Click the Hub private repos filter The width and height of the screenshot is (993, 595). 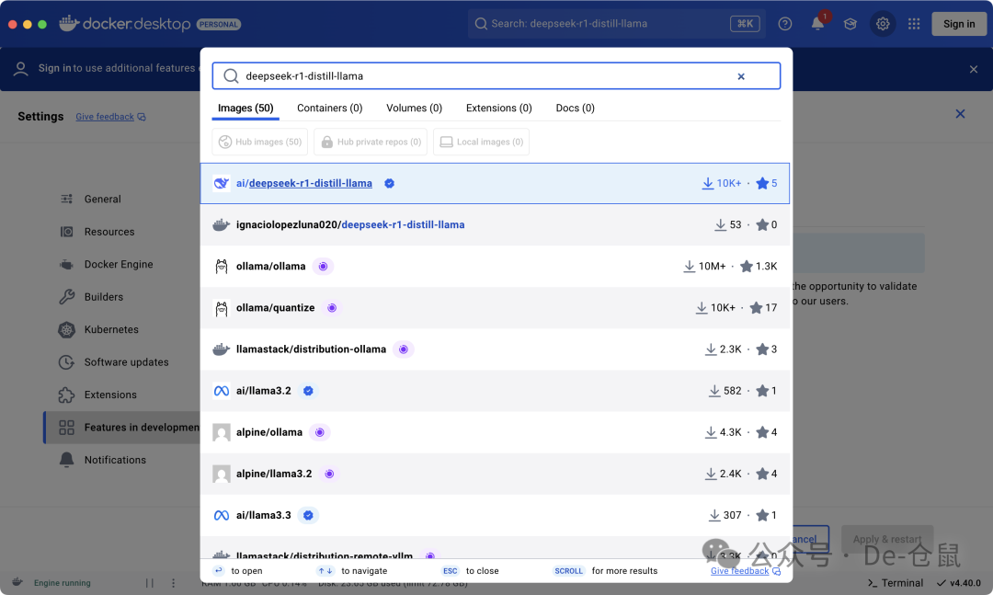click(370, 142)
